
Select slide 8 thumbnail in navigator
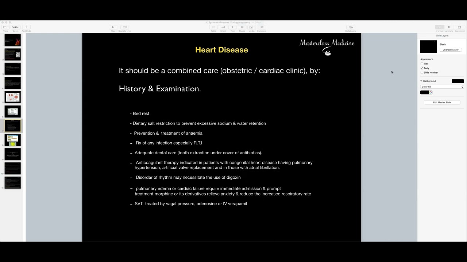(x=13, y=140)
